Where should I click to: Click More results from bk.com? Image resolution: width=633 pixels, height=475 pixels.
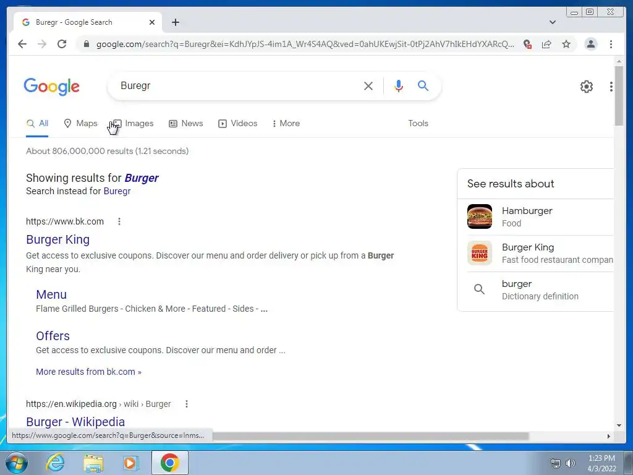coord(89,372)
